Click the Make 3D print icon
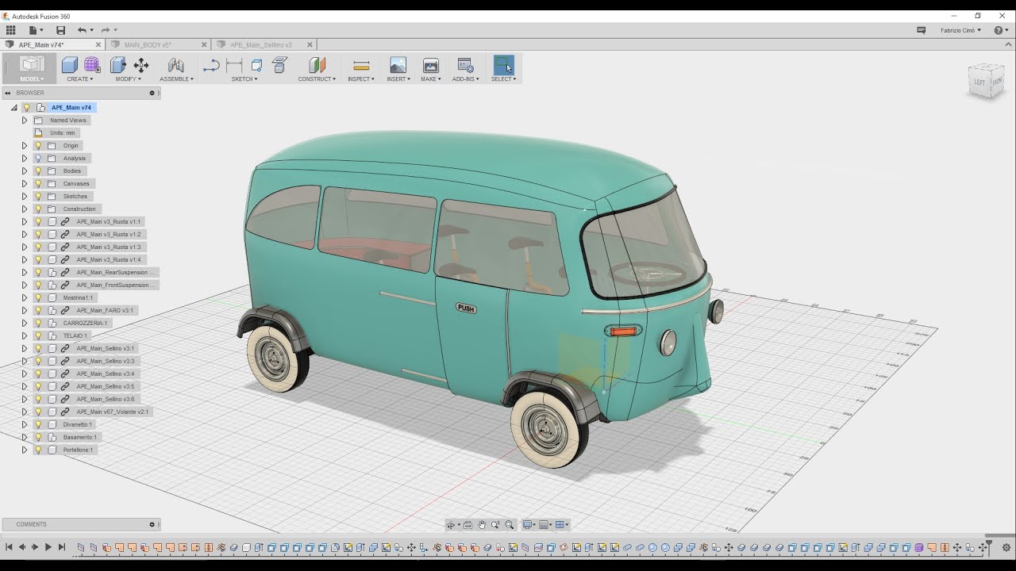The width and height of the screenshot is (1016, 571). [431, 65]
